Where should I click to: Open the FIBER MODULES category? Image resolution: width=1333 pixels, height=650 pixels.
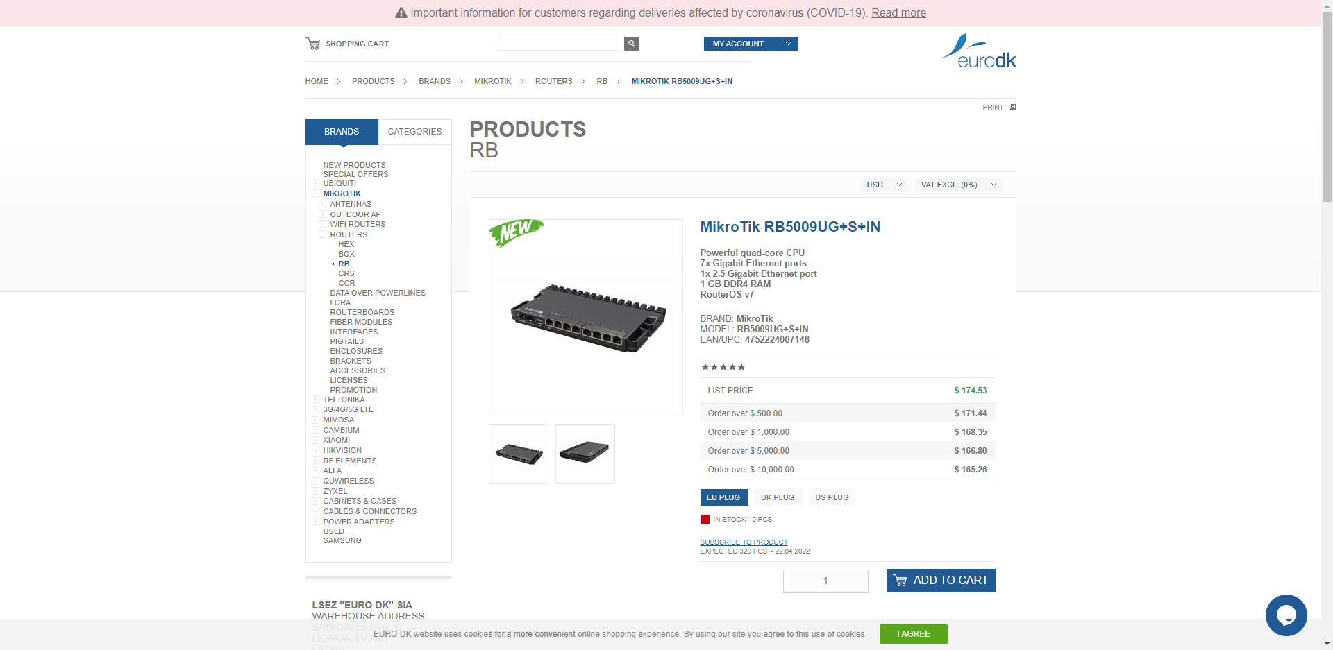[361, 322]
